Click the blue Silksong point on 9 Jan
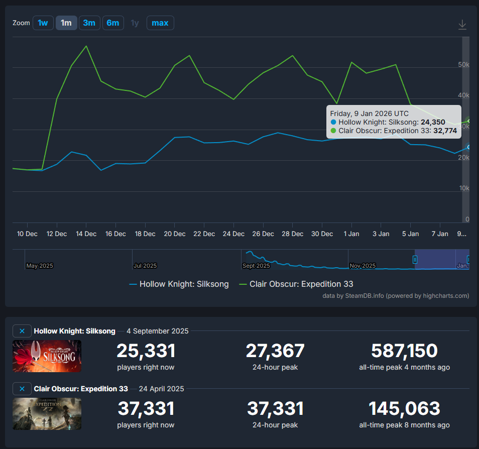Image resolution: width=479 pixels, height=449 pixels. (468, 147)
